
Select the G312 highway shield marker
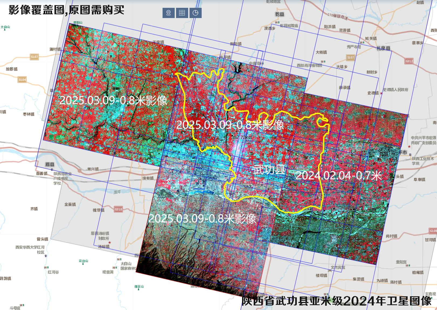point(409,61)
